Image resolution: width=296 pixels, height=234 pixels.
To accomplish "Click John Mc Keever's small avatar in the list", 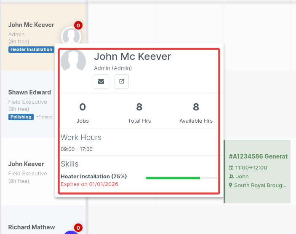I will pyautogui.click(x=70, y=35).
